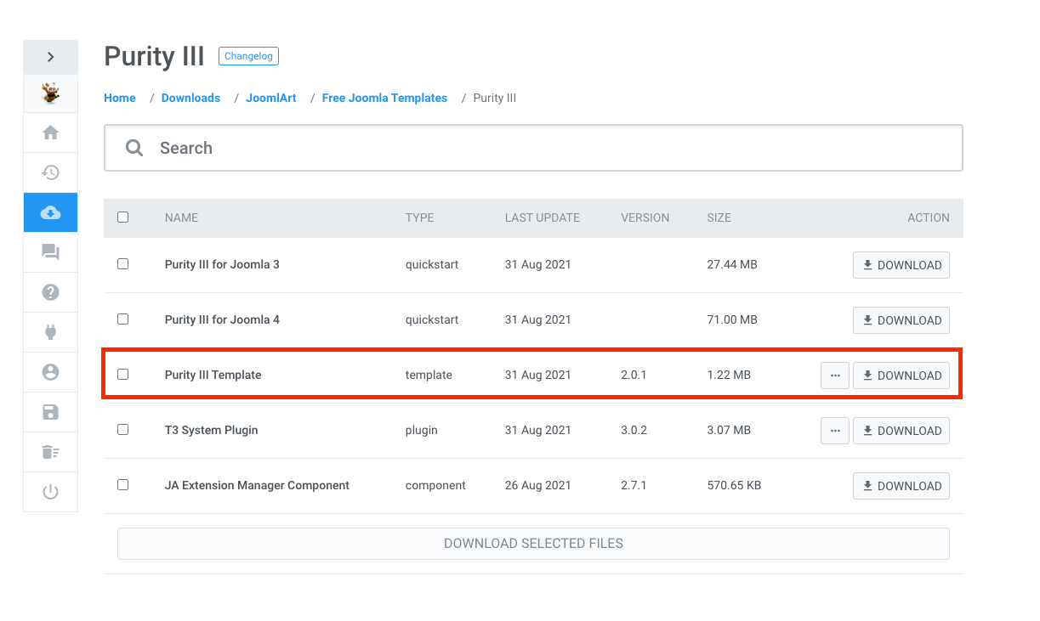Click the home icon in the sidebar

(x=50, y=133)
